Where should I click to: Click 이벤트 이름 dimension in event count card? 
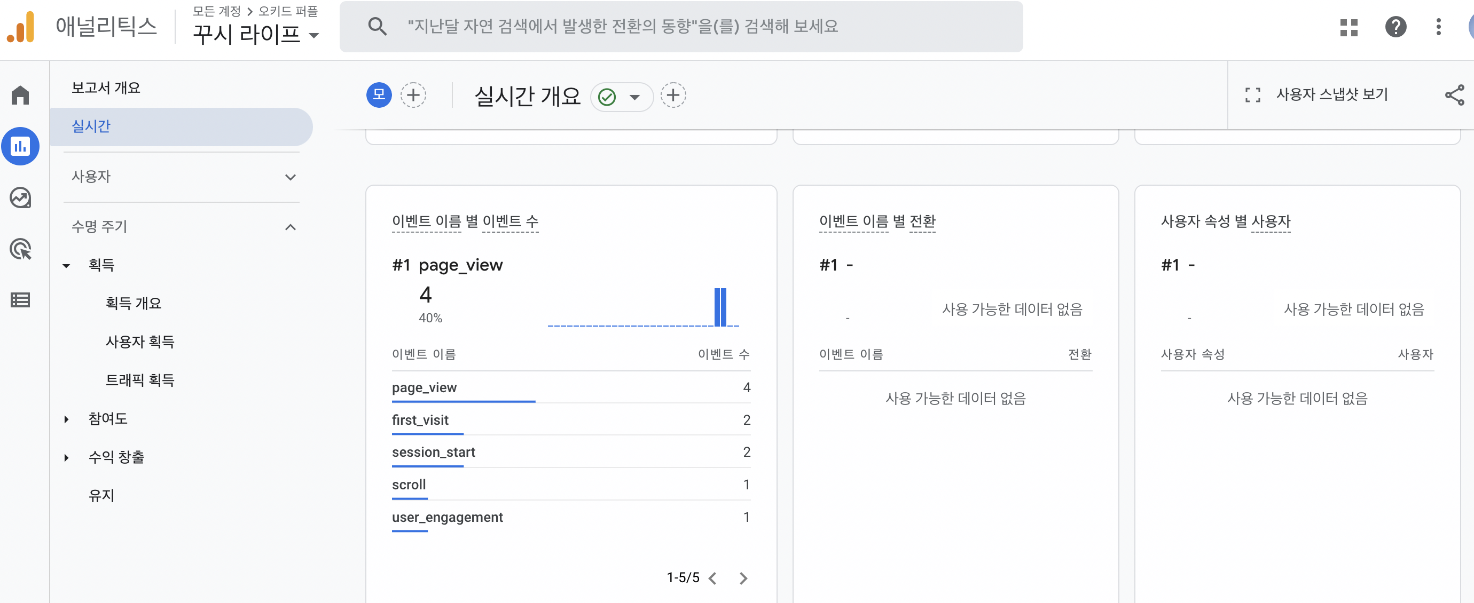pyautogui.click(x=426, y=221)
